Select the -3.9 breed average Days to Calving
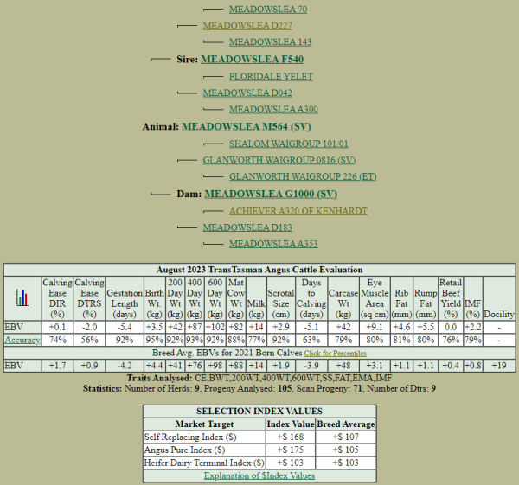The width and height of the screenshot is (519, 485). pyautogui.click(x=311, y=366)
